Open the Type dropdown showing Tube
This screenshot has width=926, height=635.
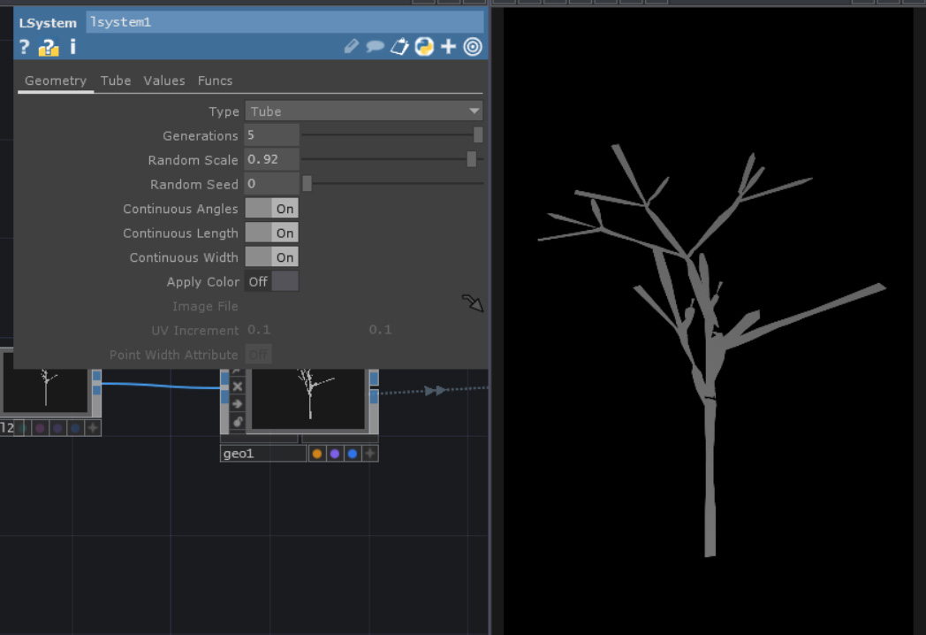coord(364,111)
